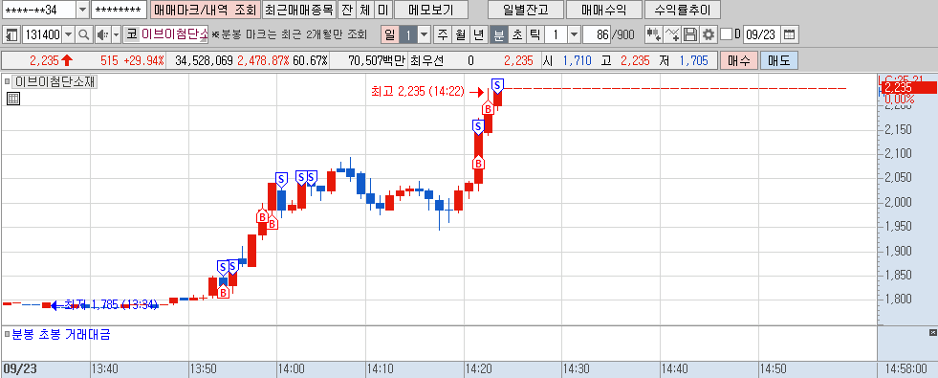Viewport: 938px width, 378px height.
Task: Toggle the D checkbox beside the date
Action: 727,34
